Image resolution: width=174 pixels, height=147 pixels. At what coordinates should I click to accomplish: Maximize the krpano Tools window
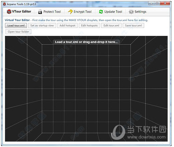point(157,3)
